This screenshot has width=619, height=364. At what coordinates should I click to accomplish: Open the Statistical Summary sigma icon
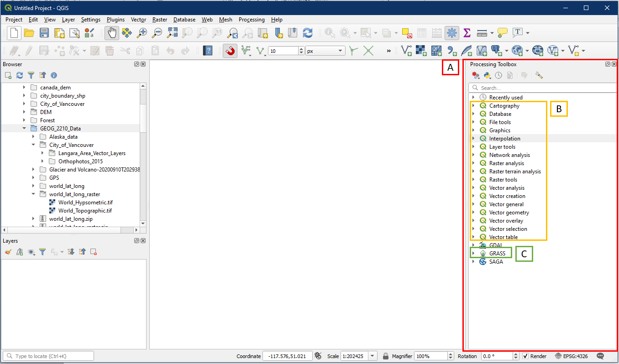467,33
